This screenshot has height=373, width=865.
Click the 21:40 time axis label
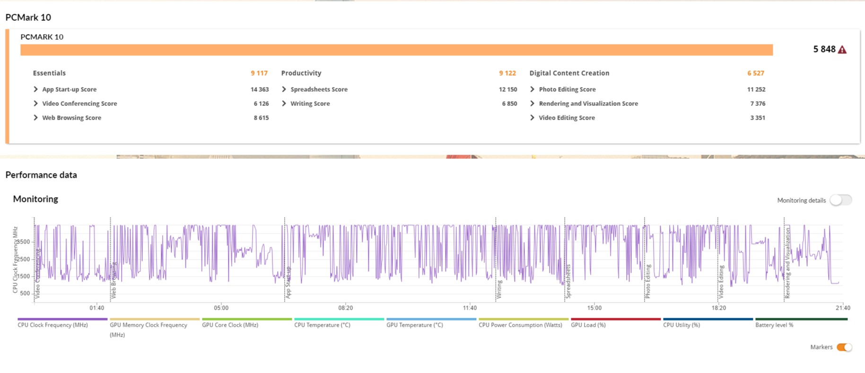coord(843,308)
